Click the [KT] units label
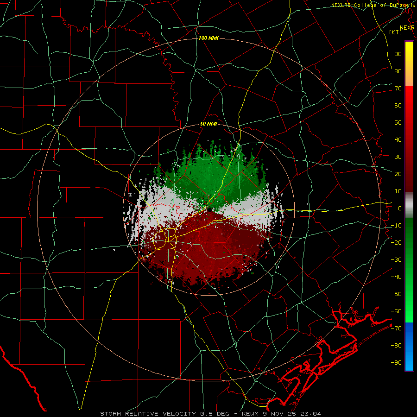417x417 pixels. pyautogui.click(x=396, y=32)
